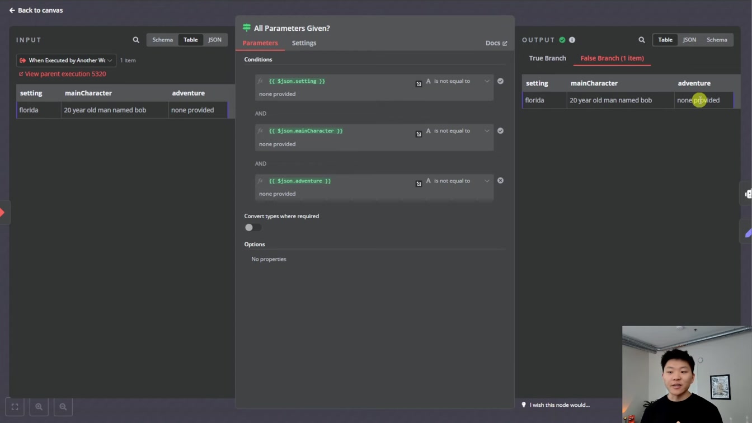Click the 'I wish this node would...' feedback link

(556, 405)
